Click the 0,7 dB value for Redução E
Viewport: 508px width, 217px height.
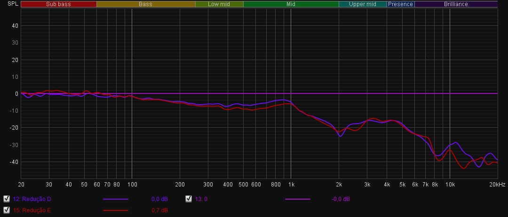(x=159, y=210)
